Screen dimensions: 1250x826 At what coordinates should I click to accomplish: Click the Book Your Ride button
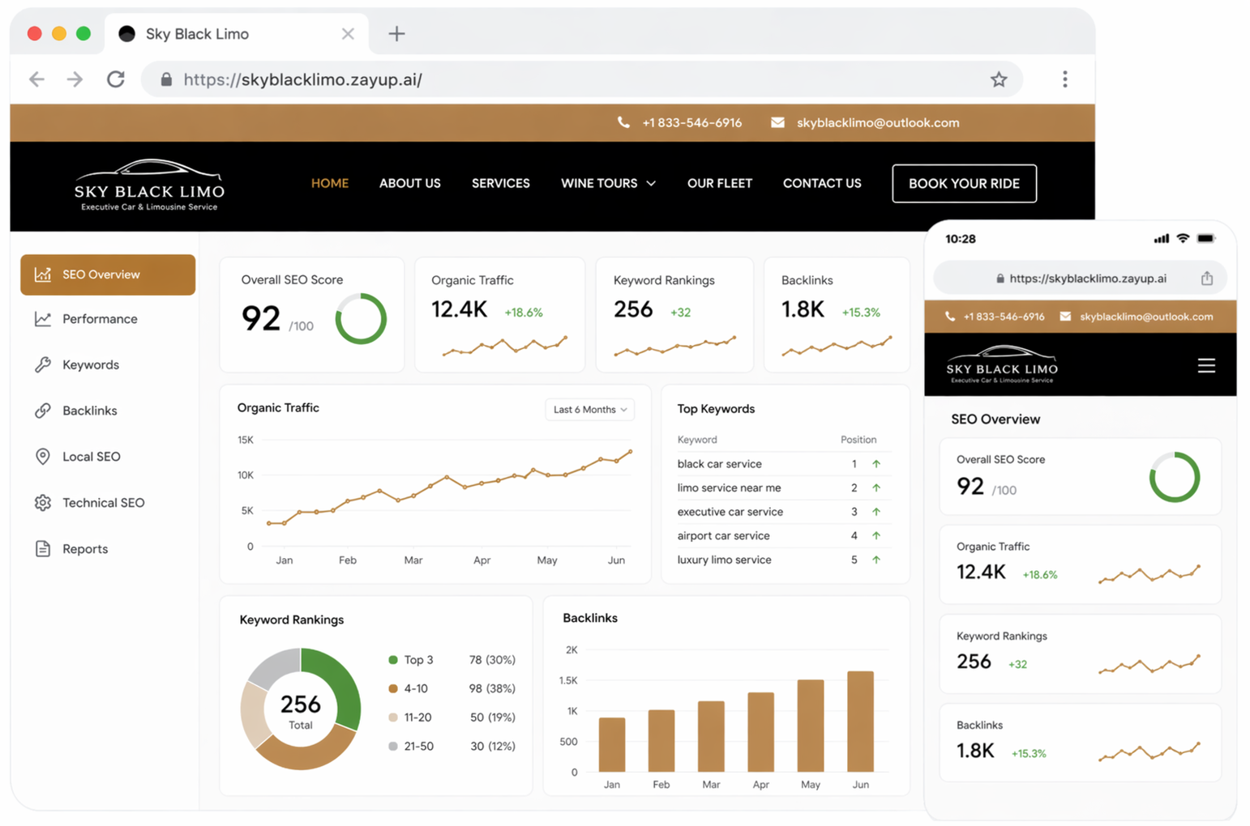(x=963, y=184)
